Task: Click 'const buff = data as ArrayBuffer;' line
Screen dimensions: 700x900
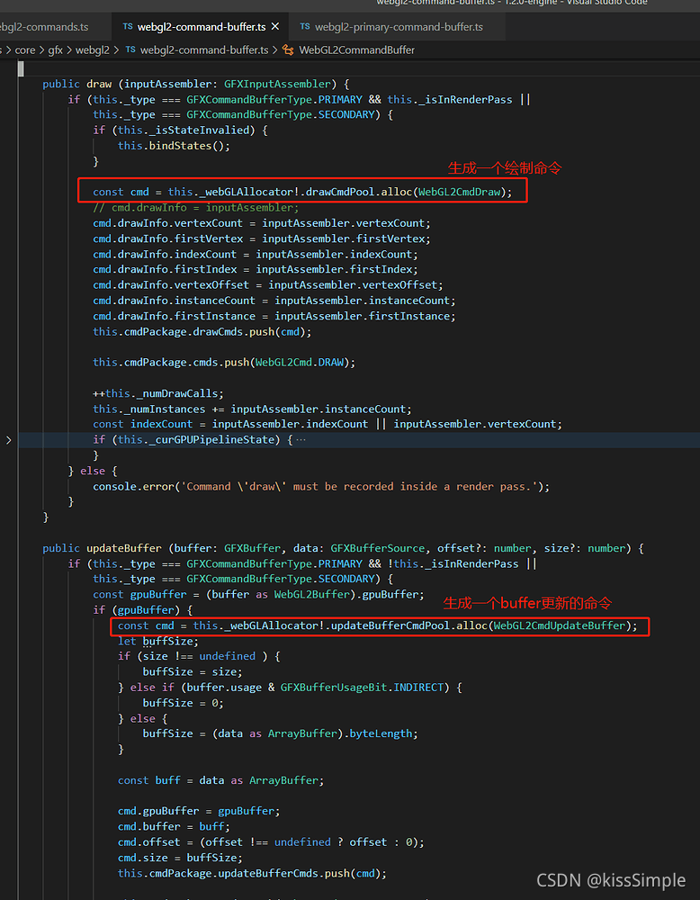Action: coord(221,781)
